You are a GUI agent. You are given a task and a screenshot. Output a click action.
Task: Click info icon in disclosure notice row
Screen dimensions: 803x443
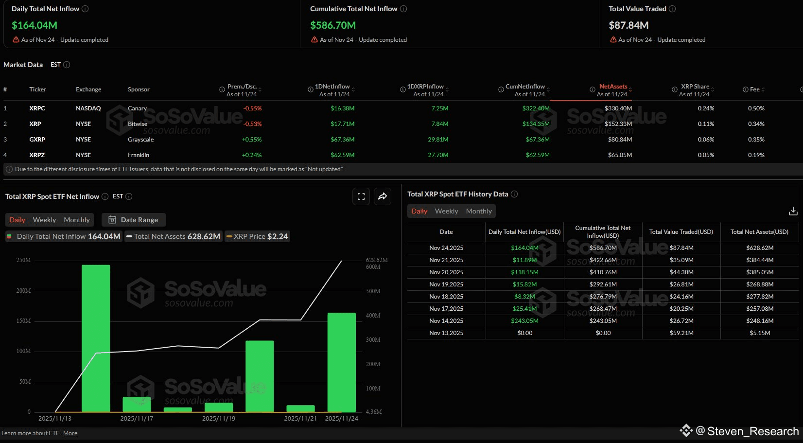point(9,169)
